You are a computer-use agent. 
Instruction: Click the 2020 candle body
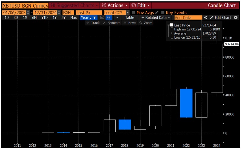pyautogui.click(x=155, y=116)
